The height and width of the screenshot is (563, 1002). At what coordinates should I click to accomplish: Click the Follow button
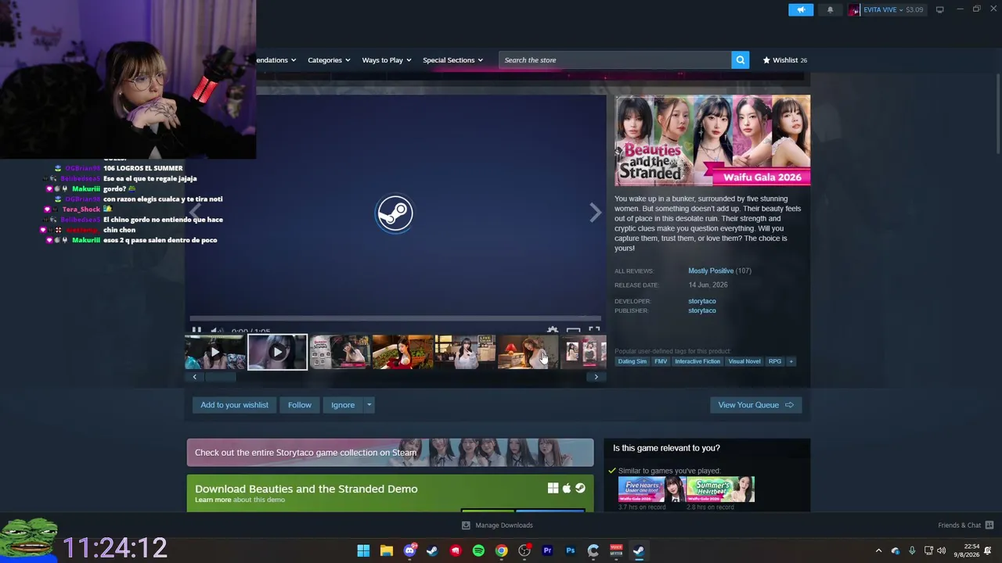click(x=299, y=405)
